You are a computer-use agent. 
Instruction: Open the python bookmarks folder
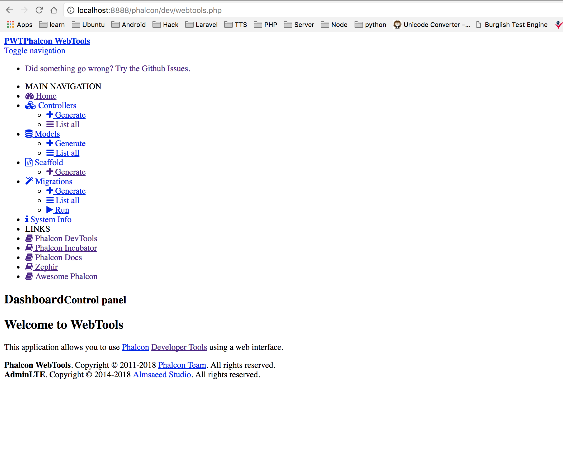point(370,25)
